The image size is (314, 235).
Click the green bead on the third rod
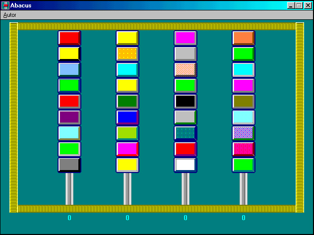tap(186, 86)
